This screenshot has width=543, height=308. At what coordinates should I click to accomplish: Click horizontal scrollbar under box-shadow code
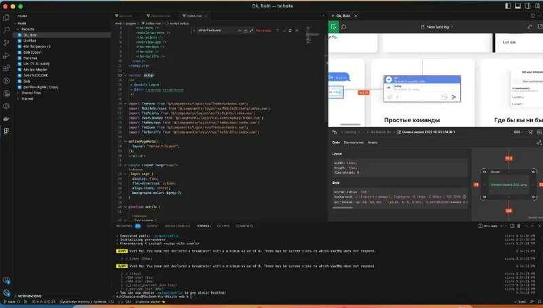pyautogui.click(x=343, y=208)
